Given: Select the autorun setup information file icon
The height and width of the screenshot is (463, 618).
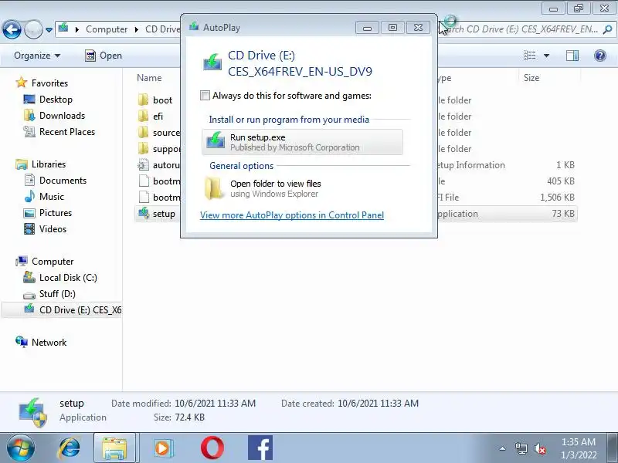Looking at the screenshot, I should pyautogui.click(x=144, y=165).
